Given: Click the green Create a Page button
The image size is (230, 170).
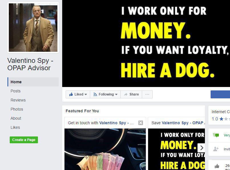Looking at the screenshot, I should pos(24,140).
